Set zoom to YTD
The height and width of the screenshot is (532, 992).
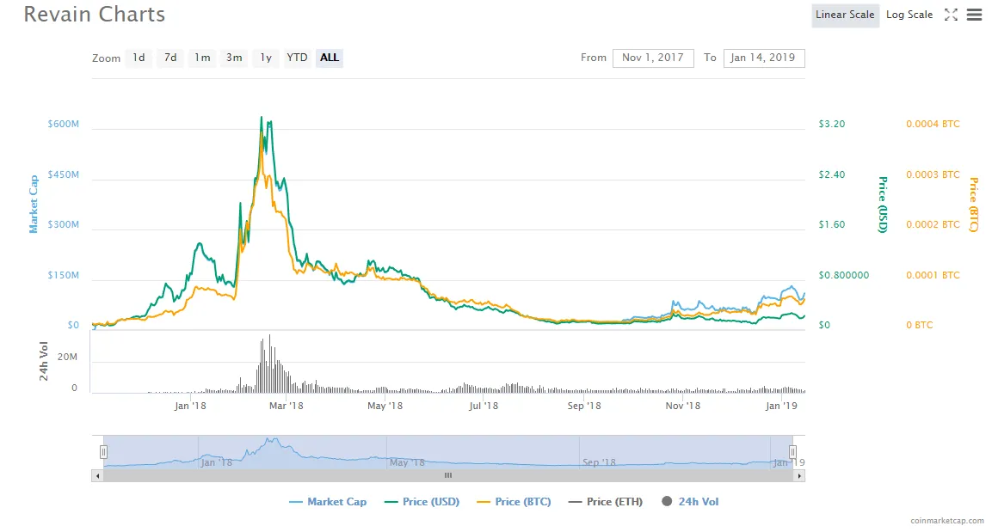point(297,58)
